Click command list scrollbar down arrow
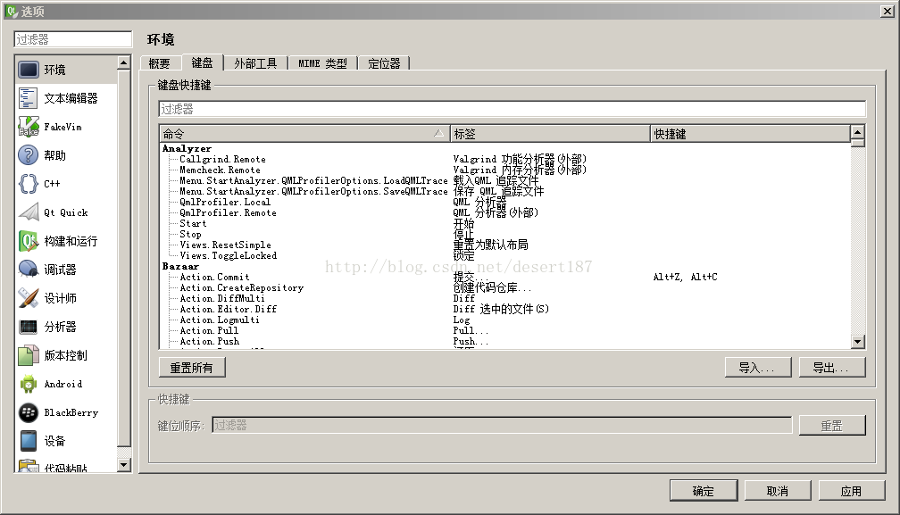Viewport: 900px width, 515px height. coord(857,342)
